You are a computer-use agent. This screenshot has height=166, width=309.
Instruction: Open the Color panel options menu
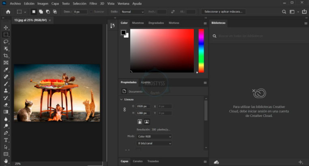tap(205, 23)
